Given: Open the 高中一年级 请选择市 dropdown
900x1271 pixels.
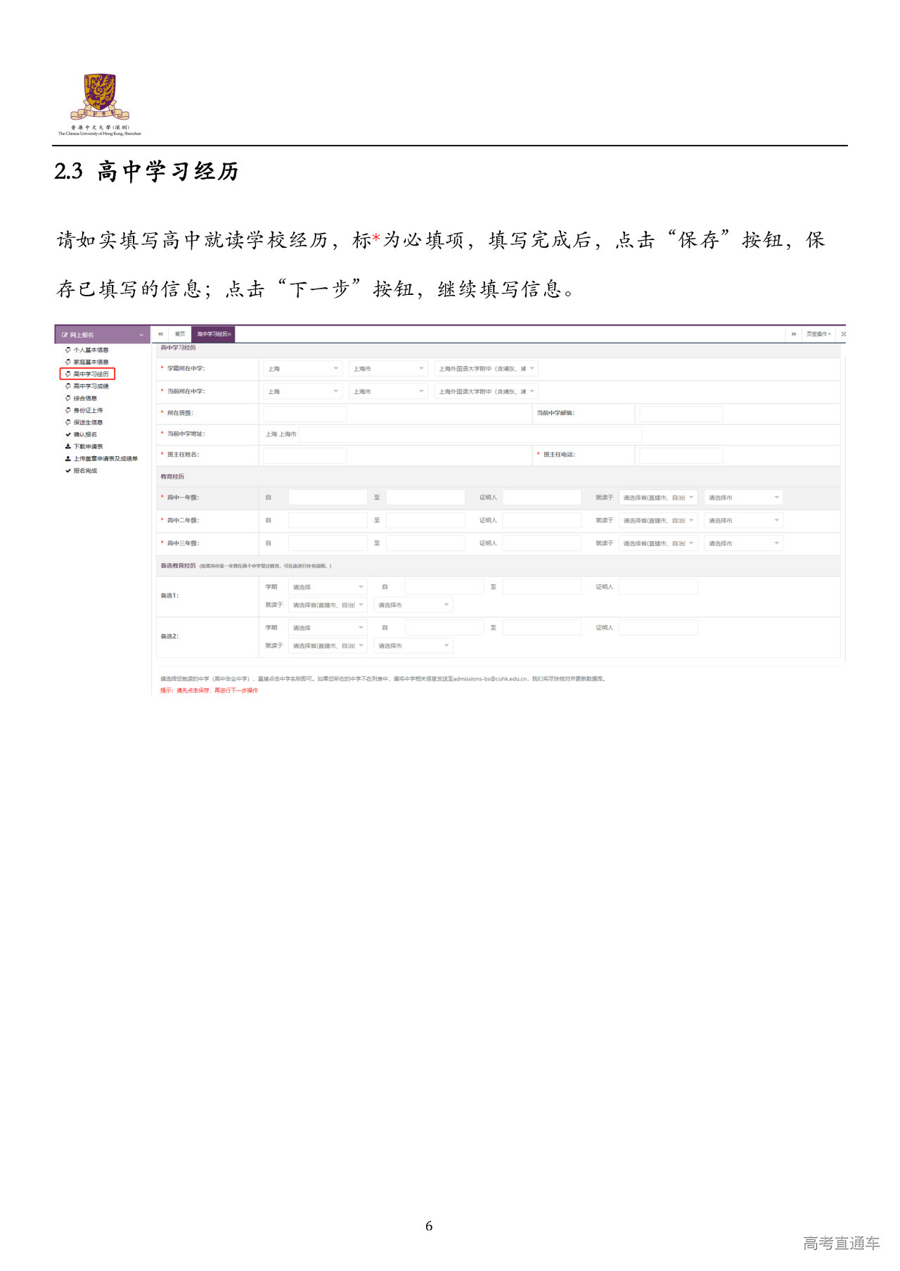Looking at the screenshot, I should point(743,498).
